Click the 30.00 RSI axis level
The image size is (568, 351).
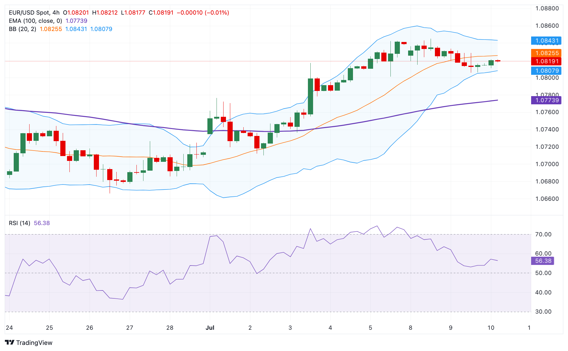pos(543,311)
